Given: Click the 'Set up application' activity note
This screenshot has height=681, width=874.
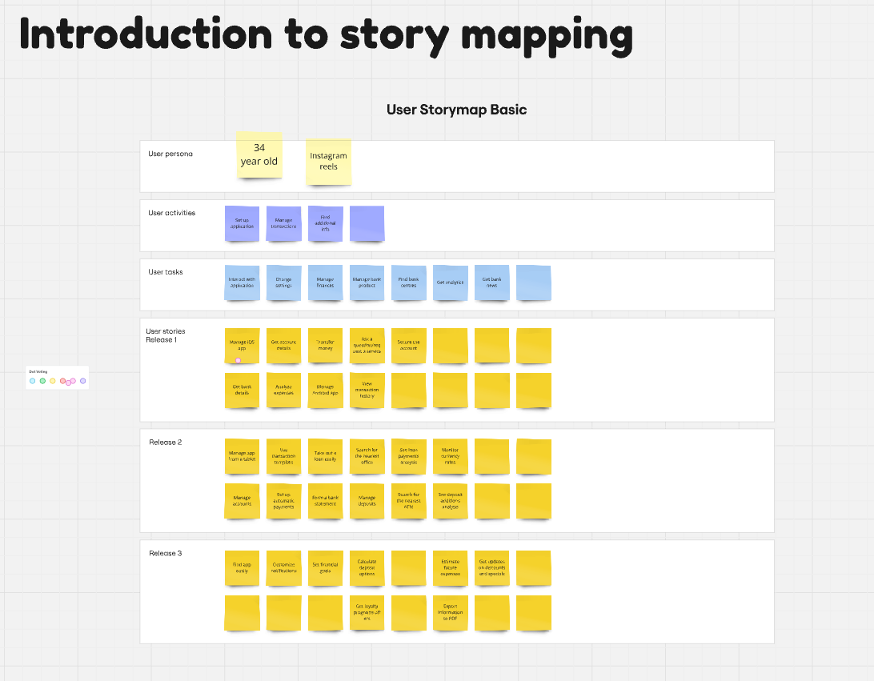Looking at the screenshot, I should 242,223.
